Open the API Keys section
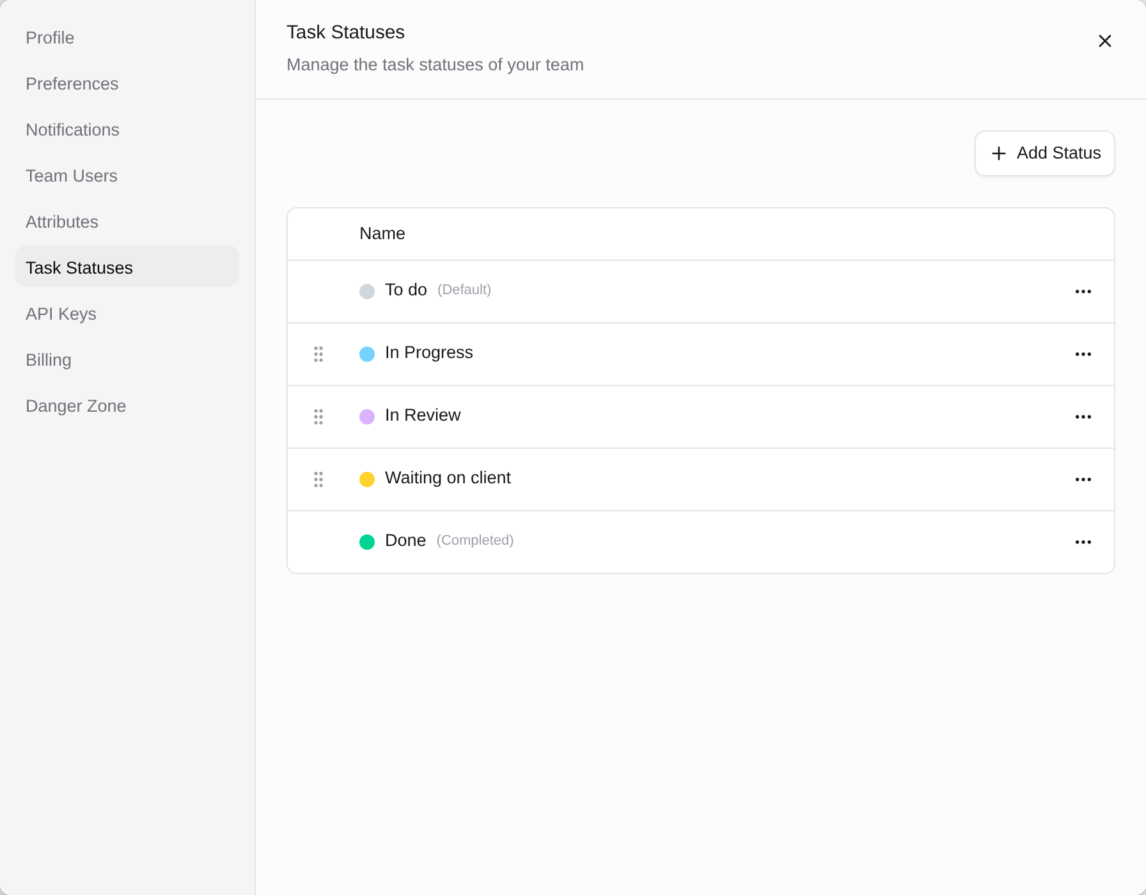Image resolution: width=1146 pixels, height=895 pixels. tap(127, 314)
